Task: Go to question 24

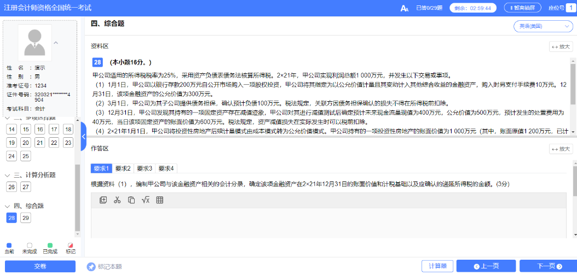Action: (x=12, y=156)
